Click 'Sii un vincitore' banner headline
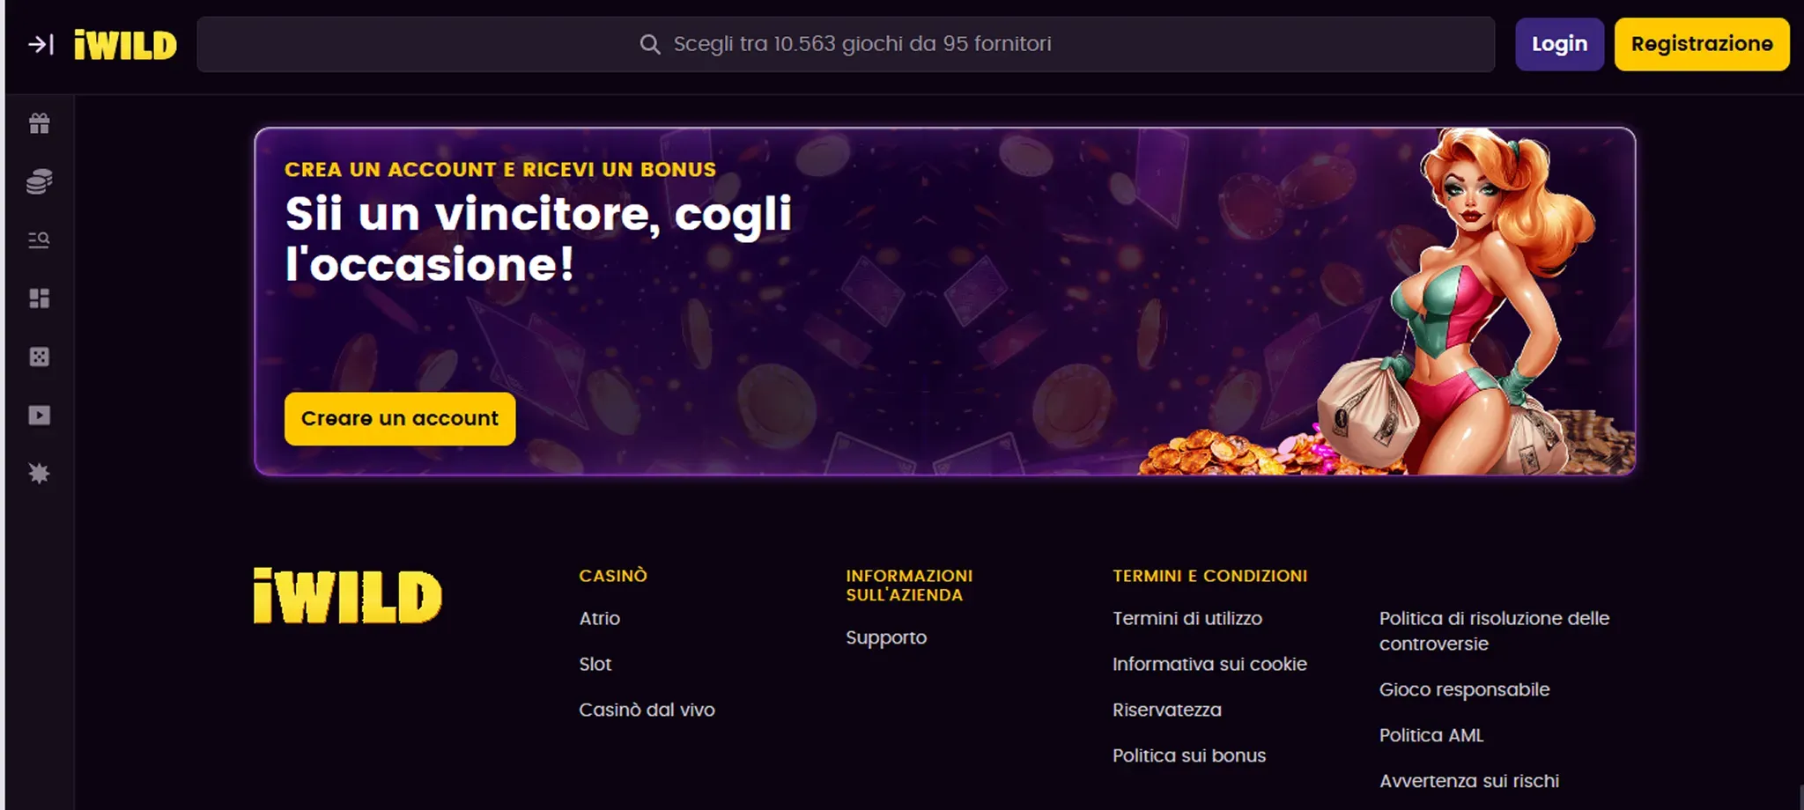Screen dimensions: 1804x810 pos(538,239)
